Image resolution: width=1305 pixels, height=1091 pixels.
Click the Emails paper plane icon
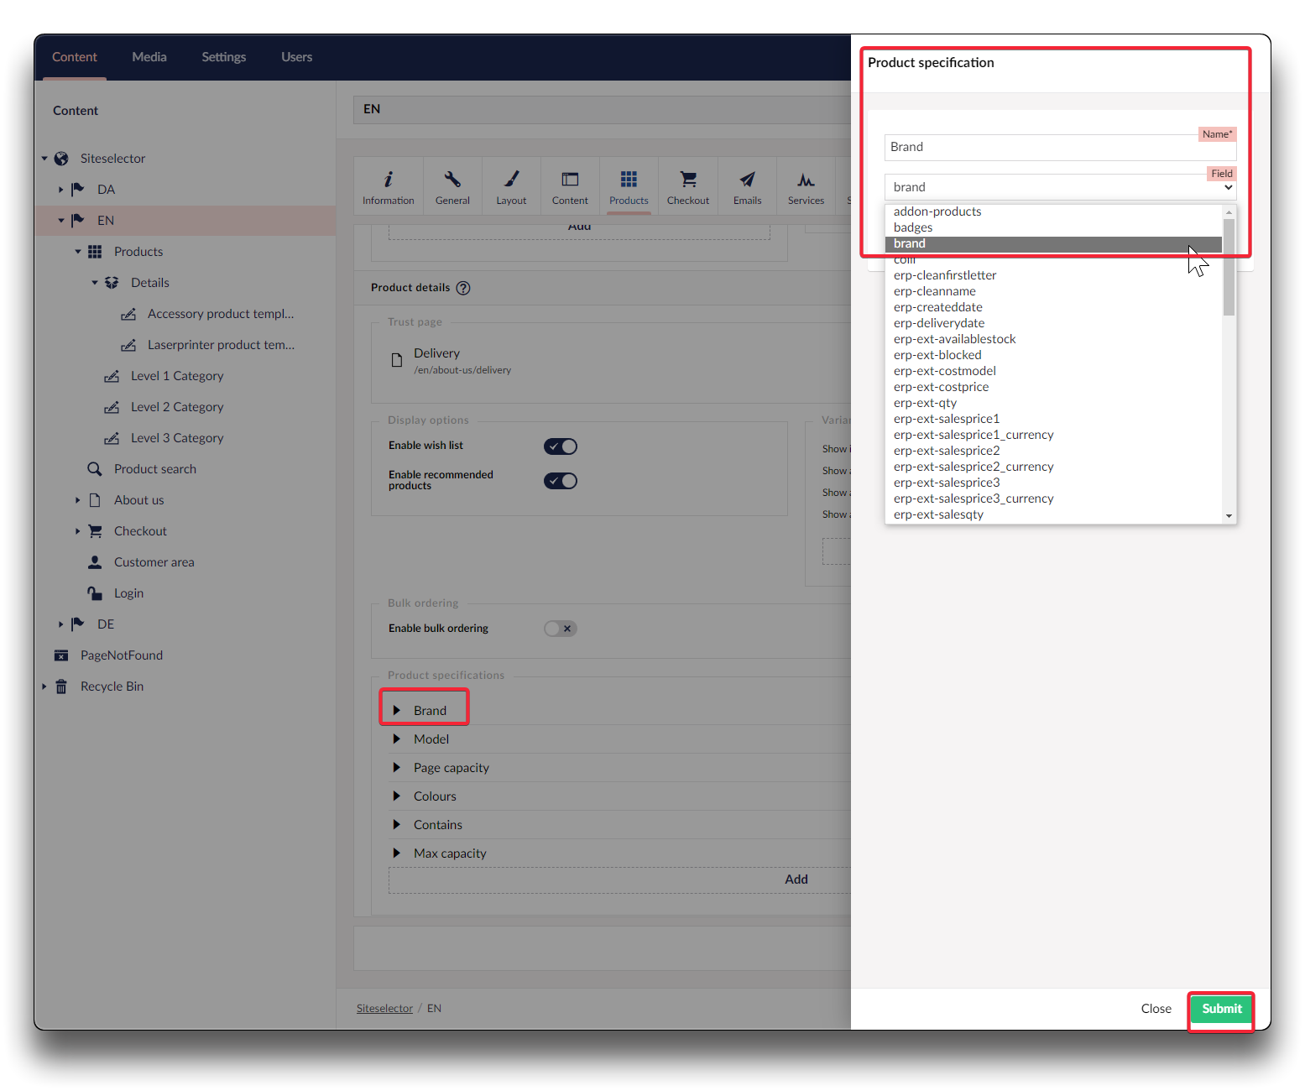(747, 180)
